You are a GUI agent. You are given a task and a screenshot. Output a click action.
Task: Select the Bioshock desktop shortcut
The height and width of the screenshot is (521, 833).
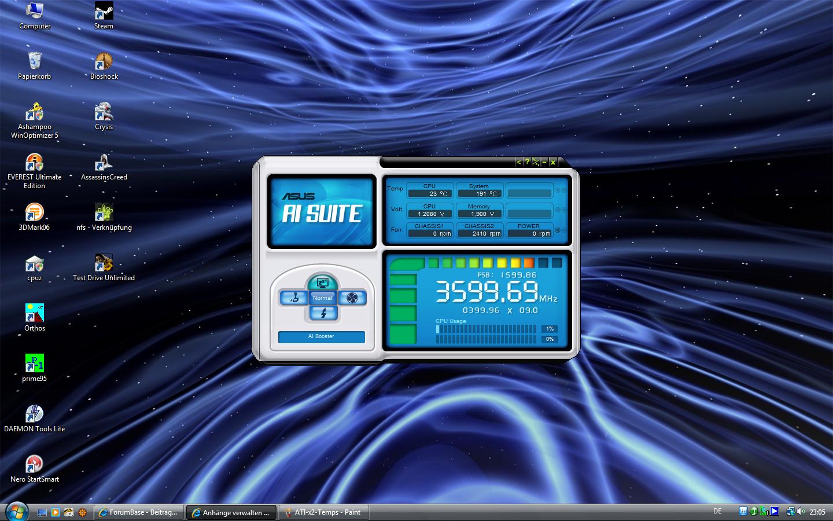(104, 65)
